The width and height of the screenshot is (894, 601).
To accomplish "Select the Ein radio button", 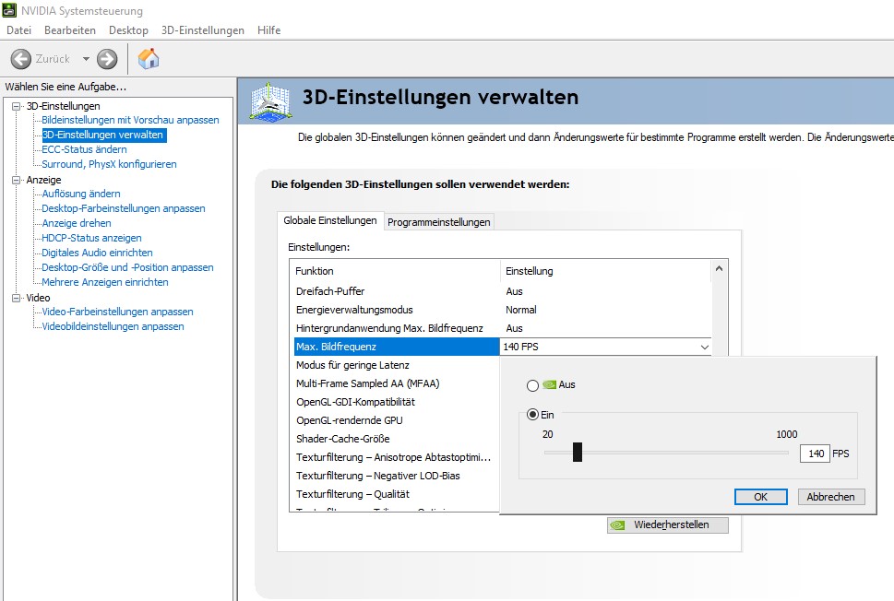I will (x=532, y=415).
